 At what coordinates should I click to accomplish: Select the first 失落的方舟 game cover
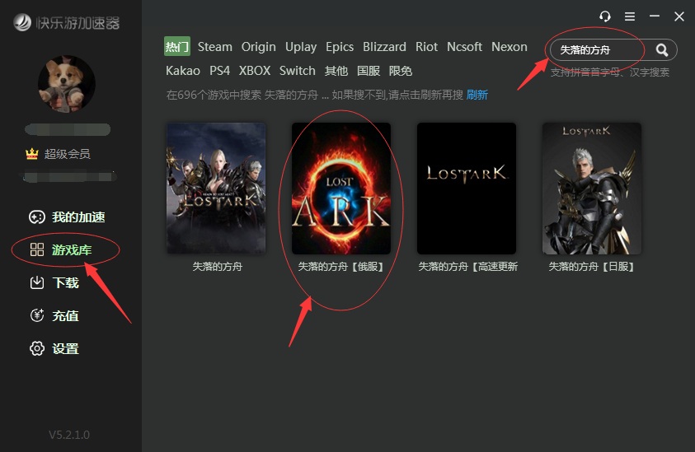coord(216,189)
